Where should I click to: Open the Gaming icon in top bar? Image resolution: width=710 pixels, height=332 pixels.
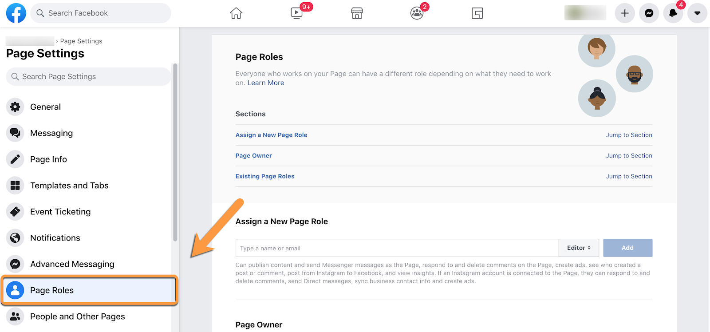tap(477, 13)
